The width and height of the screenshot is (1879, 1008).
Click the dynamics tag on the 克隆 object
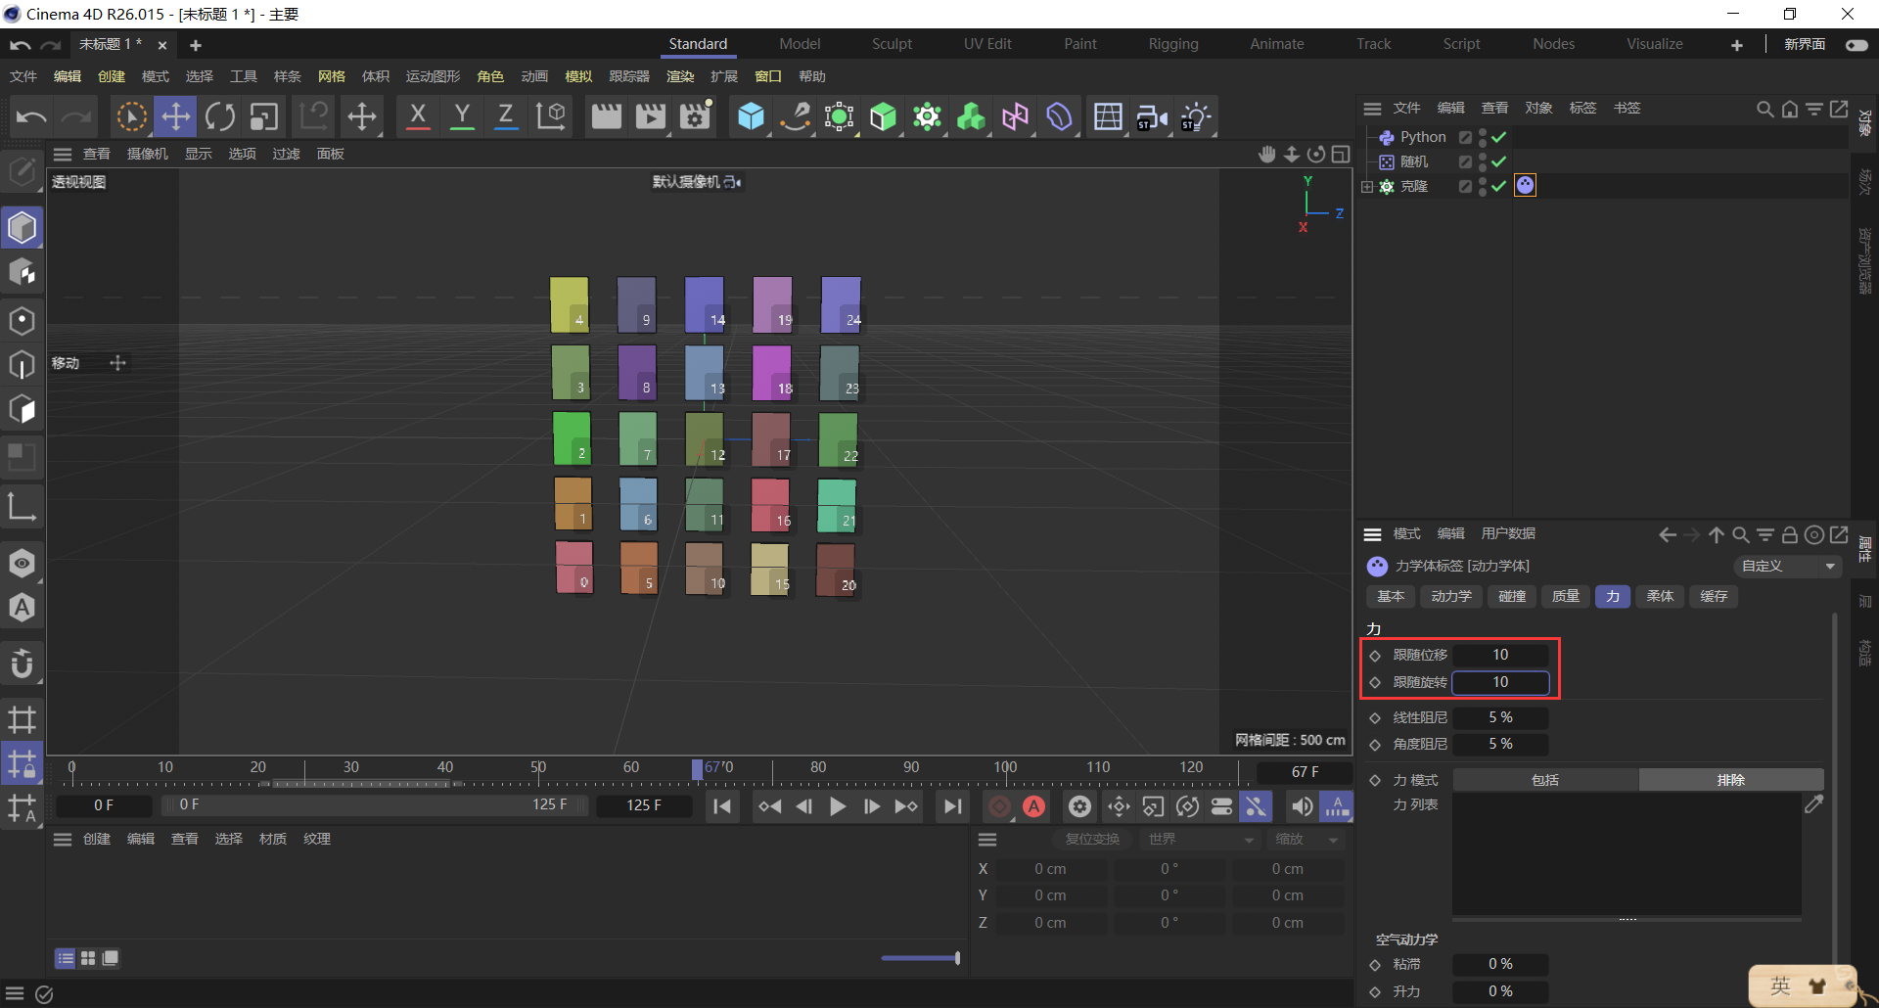click(1525, 185)
